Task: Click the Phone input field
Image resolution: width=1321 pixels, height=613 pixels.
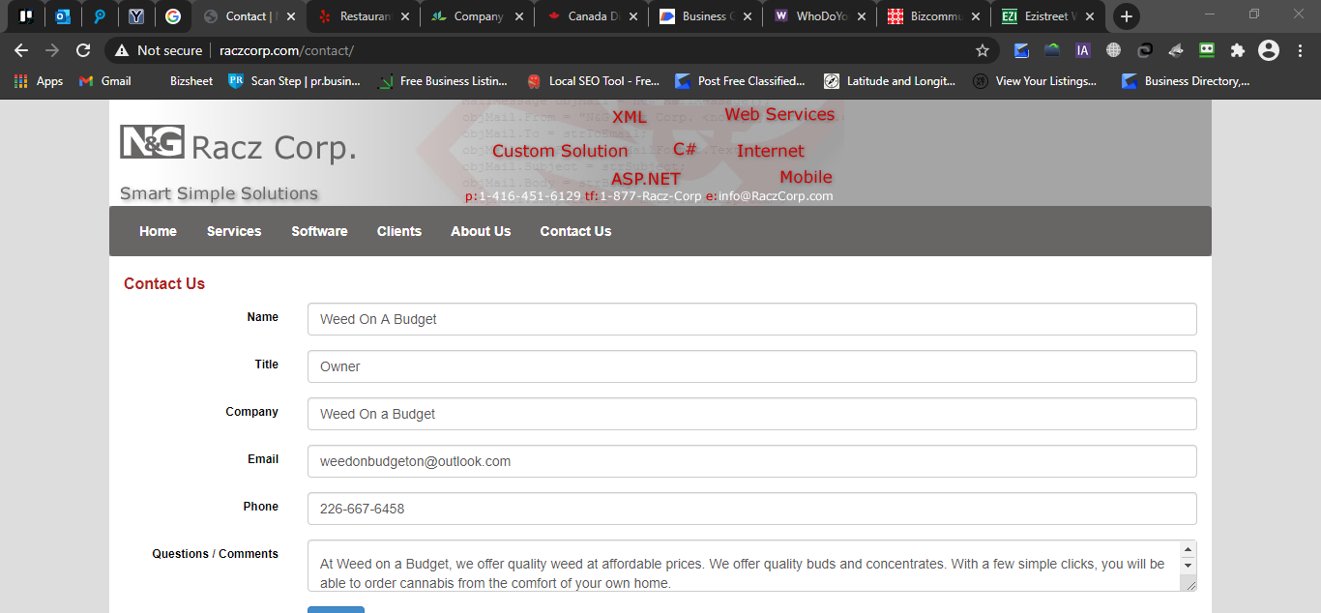Action: 751,509
